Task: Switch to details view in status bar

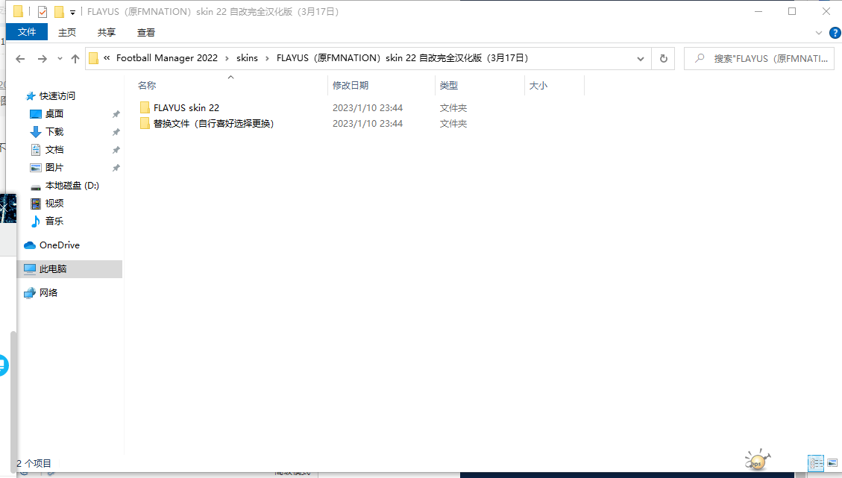Action: pos(816,462)
